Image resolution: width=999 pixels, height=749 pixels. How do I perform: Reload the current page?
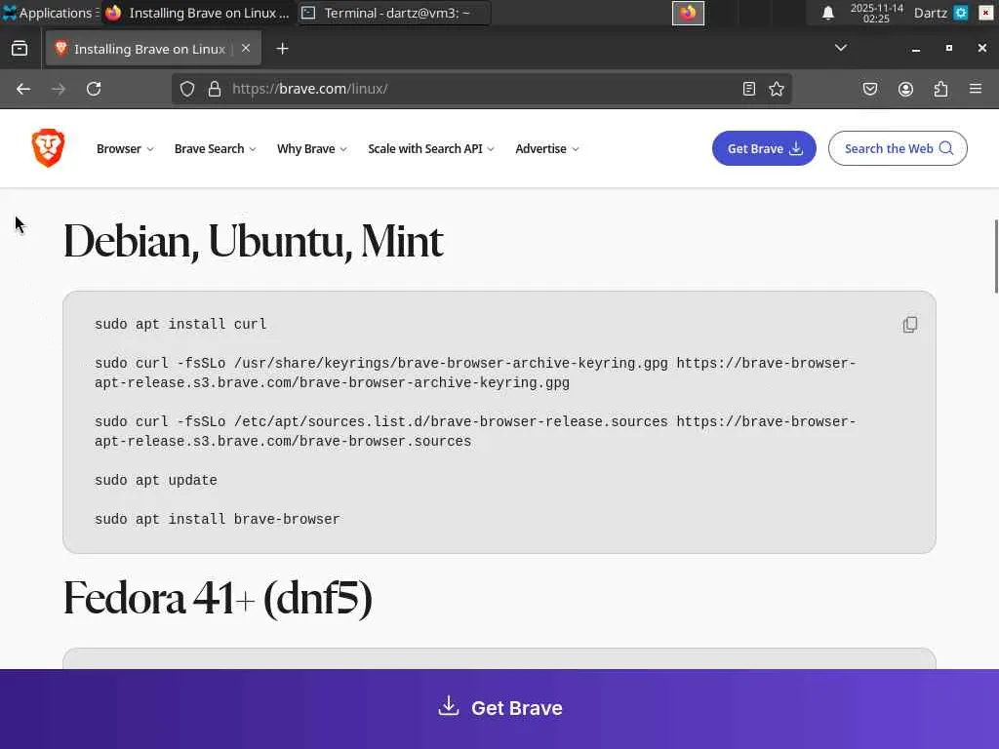click(94, 89)
